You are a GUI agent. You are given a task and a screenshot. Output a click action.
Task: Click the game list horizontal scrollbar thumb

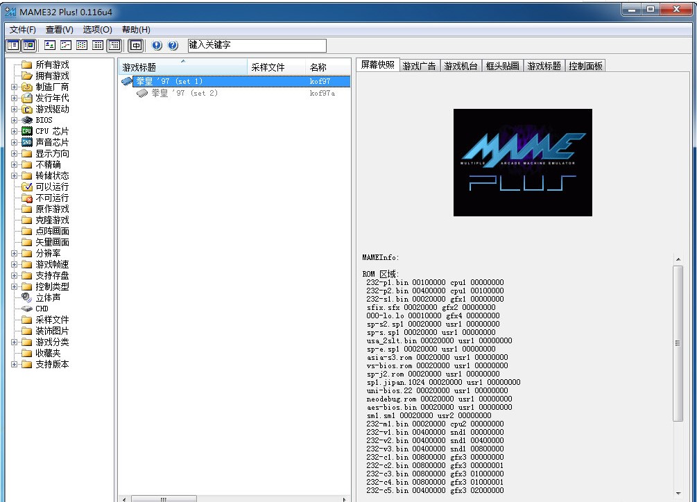[164, 499]
